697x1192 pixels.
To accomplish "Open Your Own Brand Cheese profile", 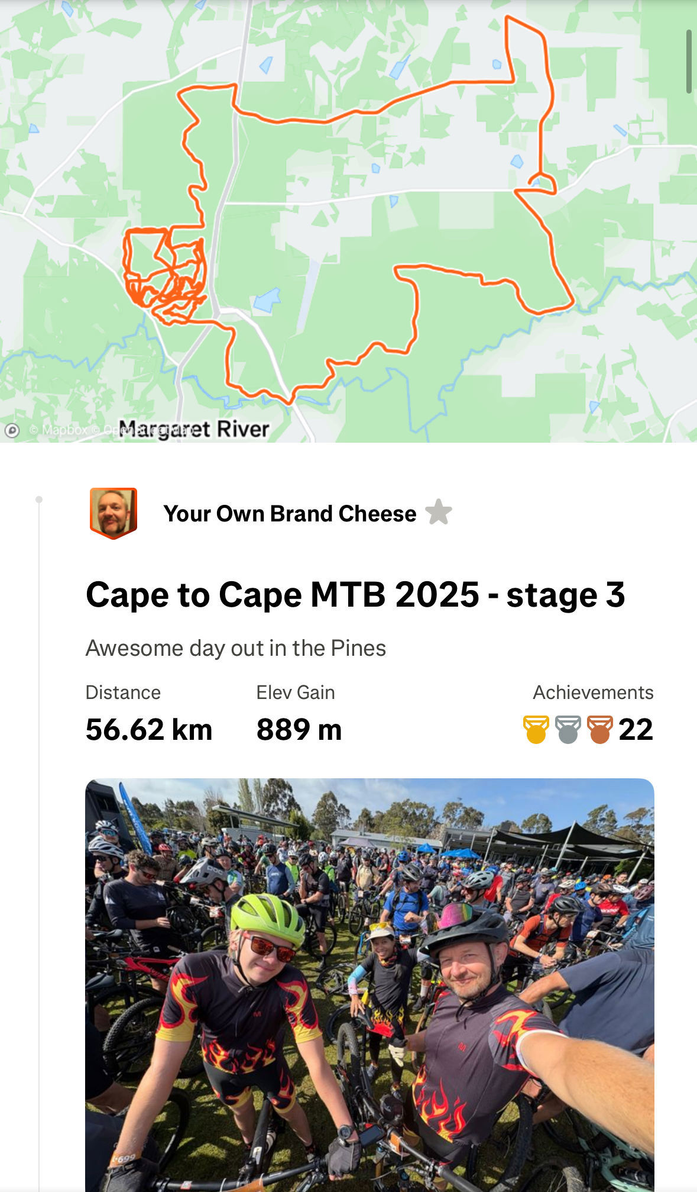I will [290, 514].
